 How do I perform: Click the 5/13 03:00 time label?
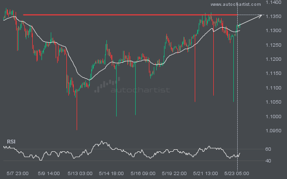[x=80, y=173]
